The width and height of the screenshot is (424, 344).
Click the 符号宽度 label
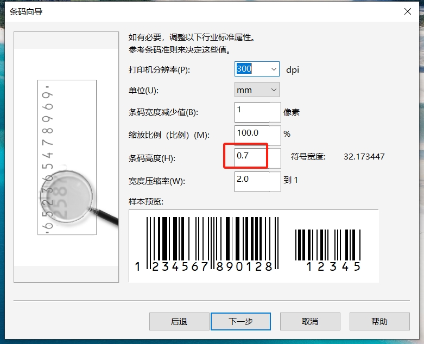coord(308,157)
